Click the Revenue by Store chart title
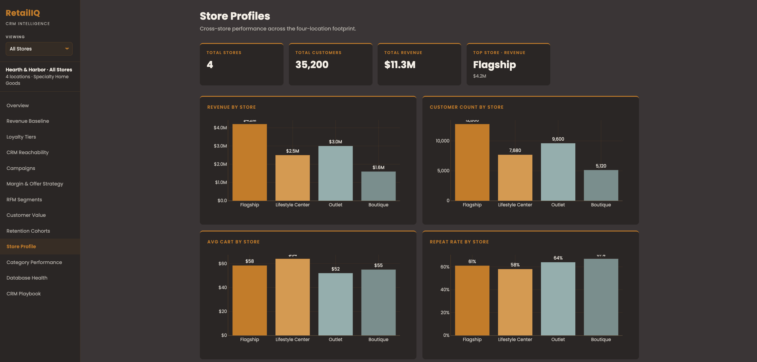The height and width of the screenshot is (362, 757). tap(232, 107)
